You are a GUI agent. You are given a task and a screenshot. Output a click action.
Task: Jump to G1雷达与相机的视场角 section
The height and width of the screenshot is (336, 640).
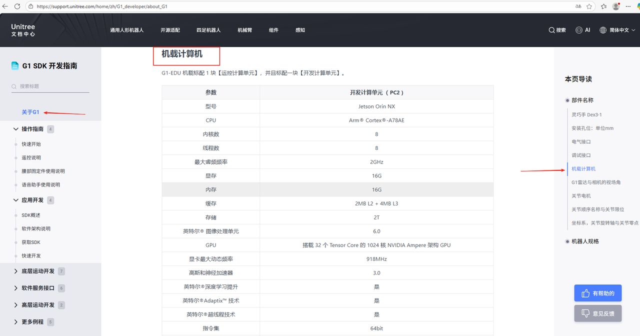point(596,182)
